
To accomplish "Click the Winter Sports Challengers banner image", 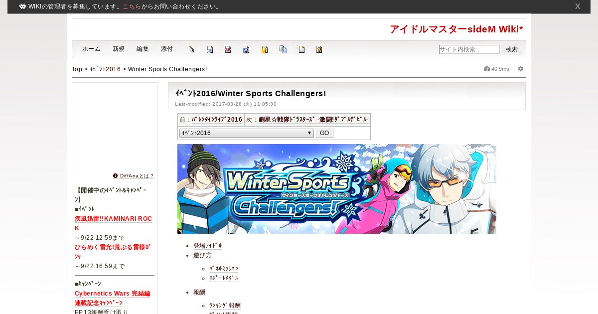I will [x=337, y=189].
